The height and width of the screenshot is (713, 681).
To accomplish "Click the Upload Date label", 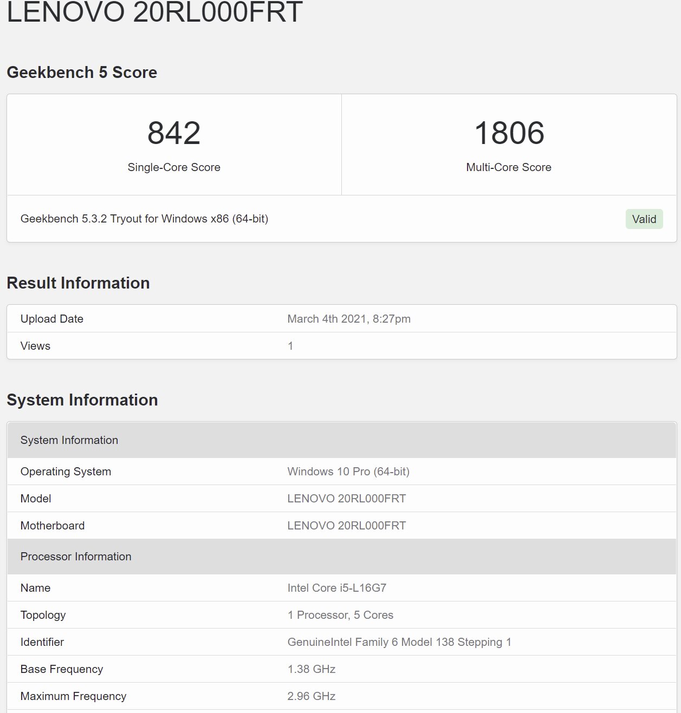I will pos(52,319).
